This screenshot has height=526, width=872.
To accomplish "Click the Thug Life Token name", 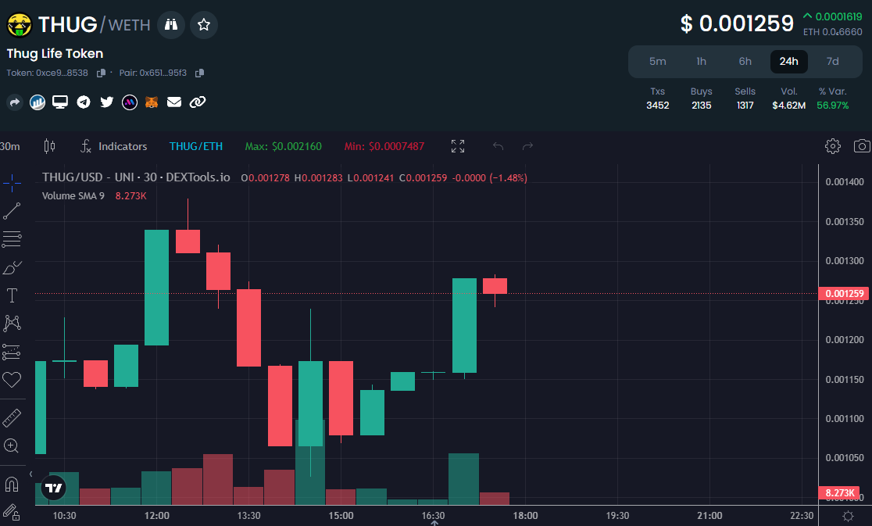I will (x=55, y=53).
